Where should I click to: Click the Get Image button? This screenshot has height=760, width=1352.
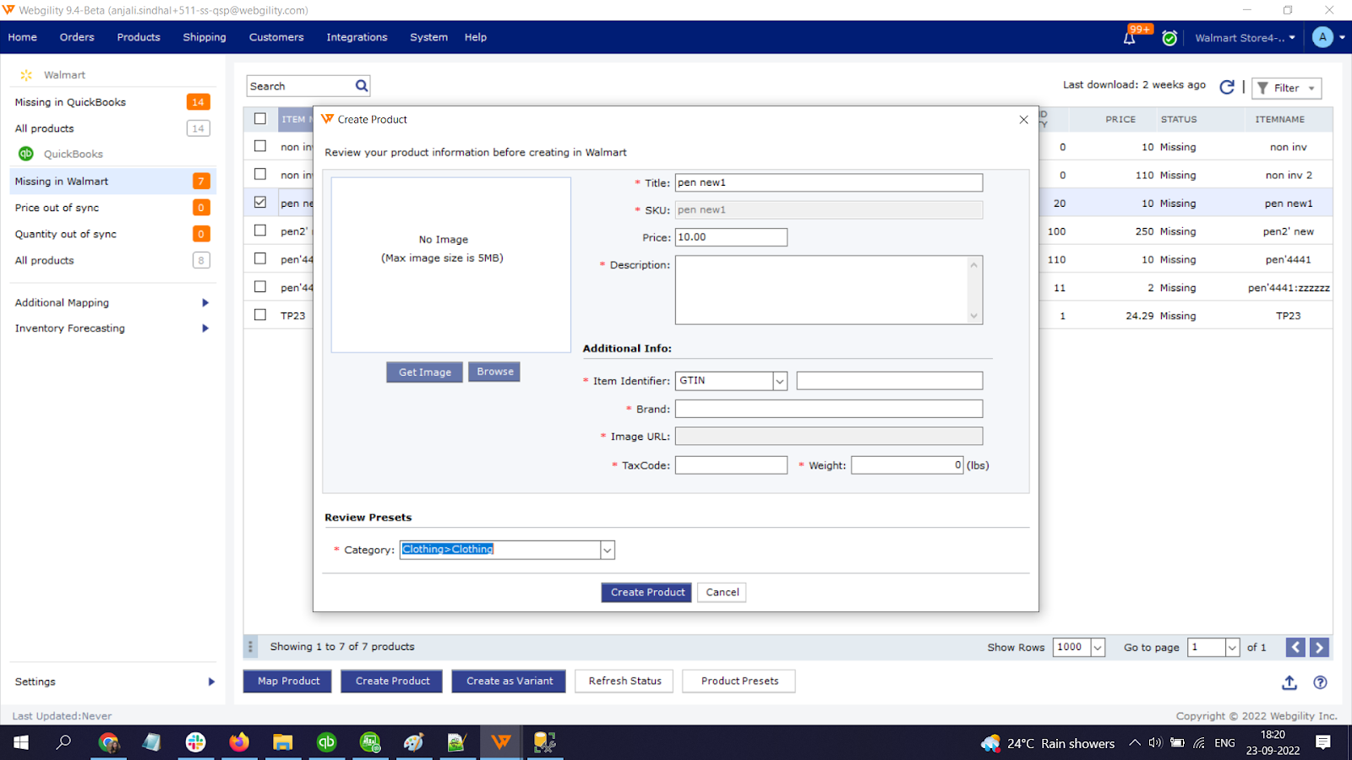pyautogui.click(x=424, y=372)
